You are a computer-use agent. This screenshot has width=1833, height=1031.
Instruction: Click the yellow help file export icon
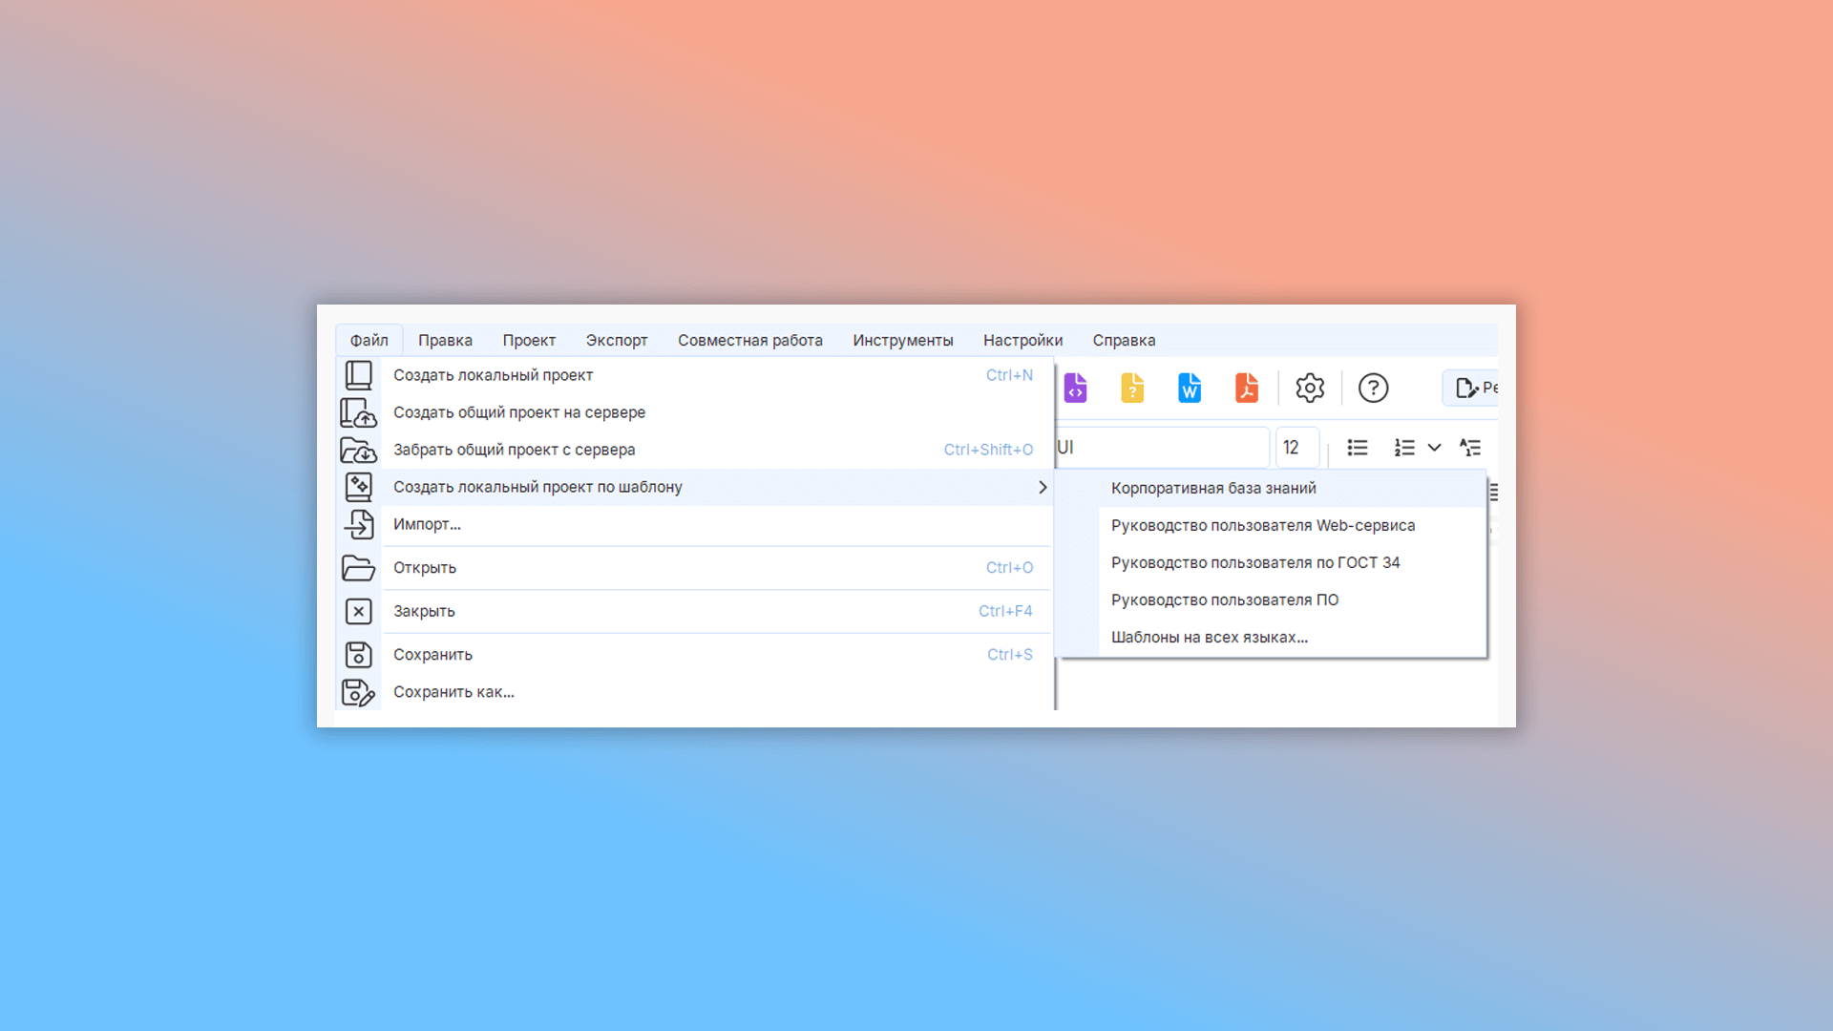[1132, 388]
